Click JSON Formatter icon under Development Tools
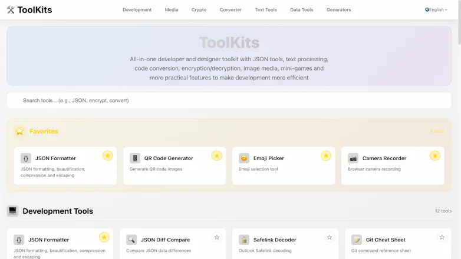 pos(19,240)
